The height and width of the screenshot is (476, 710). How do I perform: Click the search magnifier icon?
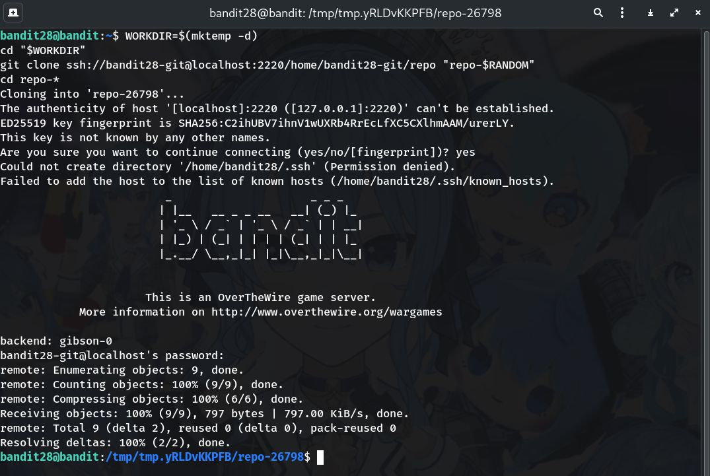(x=598, y=13)
